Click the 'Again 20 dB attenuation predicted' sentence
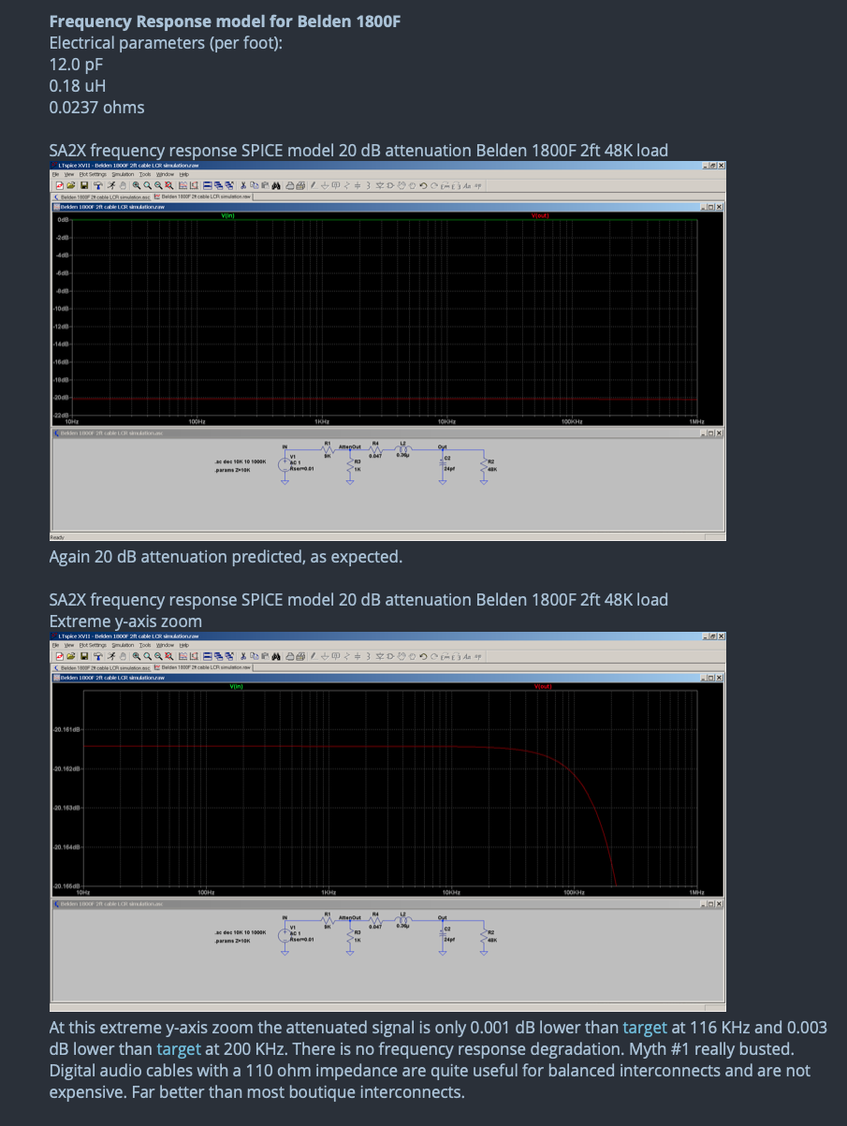 point(226,557)
